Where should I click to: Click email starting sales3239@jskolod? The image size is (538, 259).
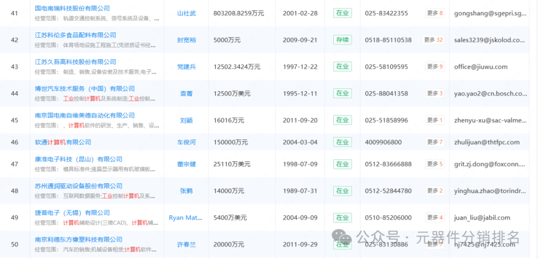tap(489, 40)
